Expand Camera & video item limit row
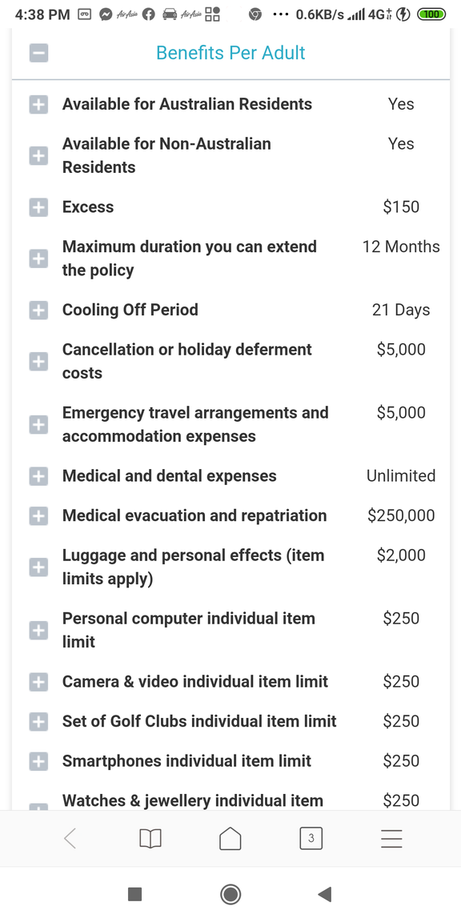Image resolution: width=461 pixels, height=922 pixels. pos(38,682)
